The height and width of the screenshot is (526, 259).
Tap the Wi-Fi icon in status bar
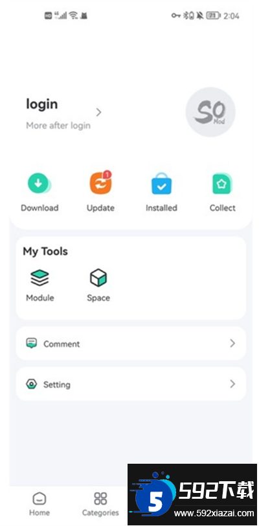73,15
